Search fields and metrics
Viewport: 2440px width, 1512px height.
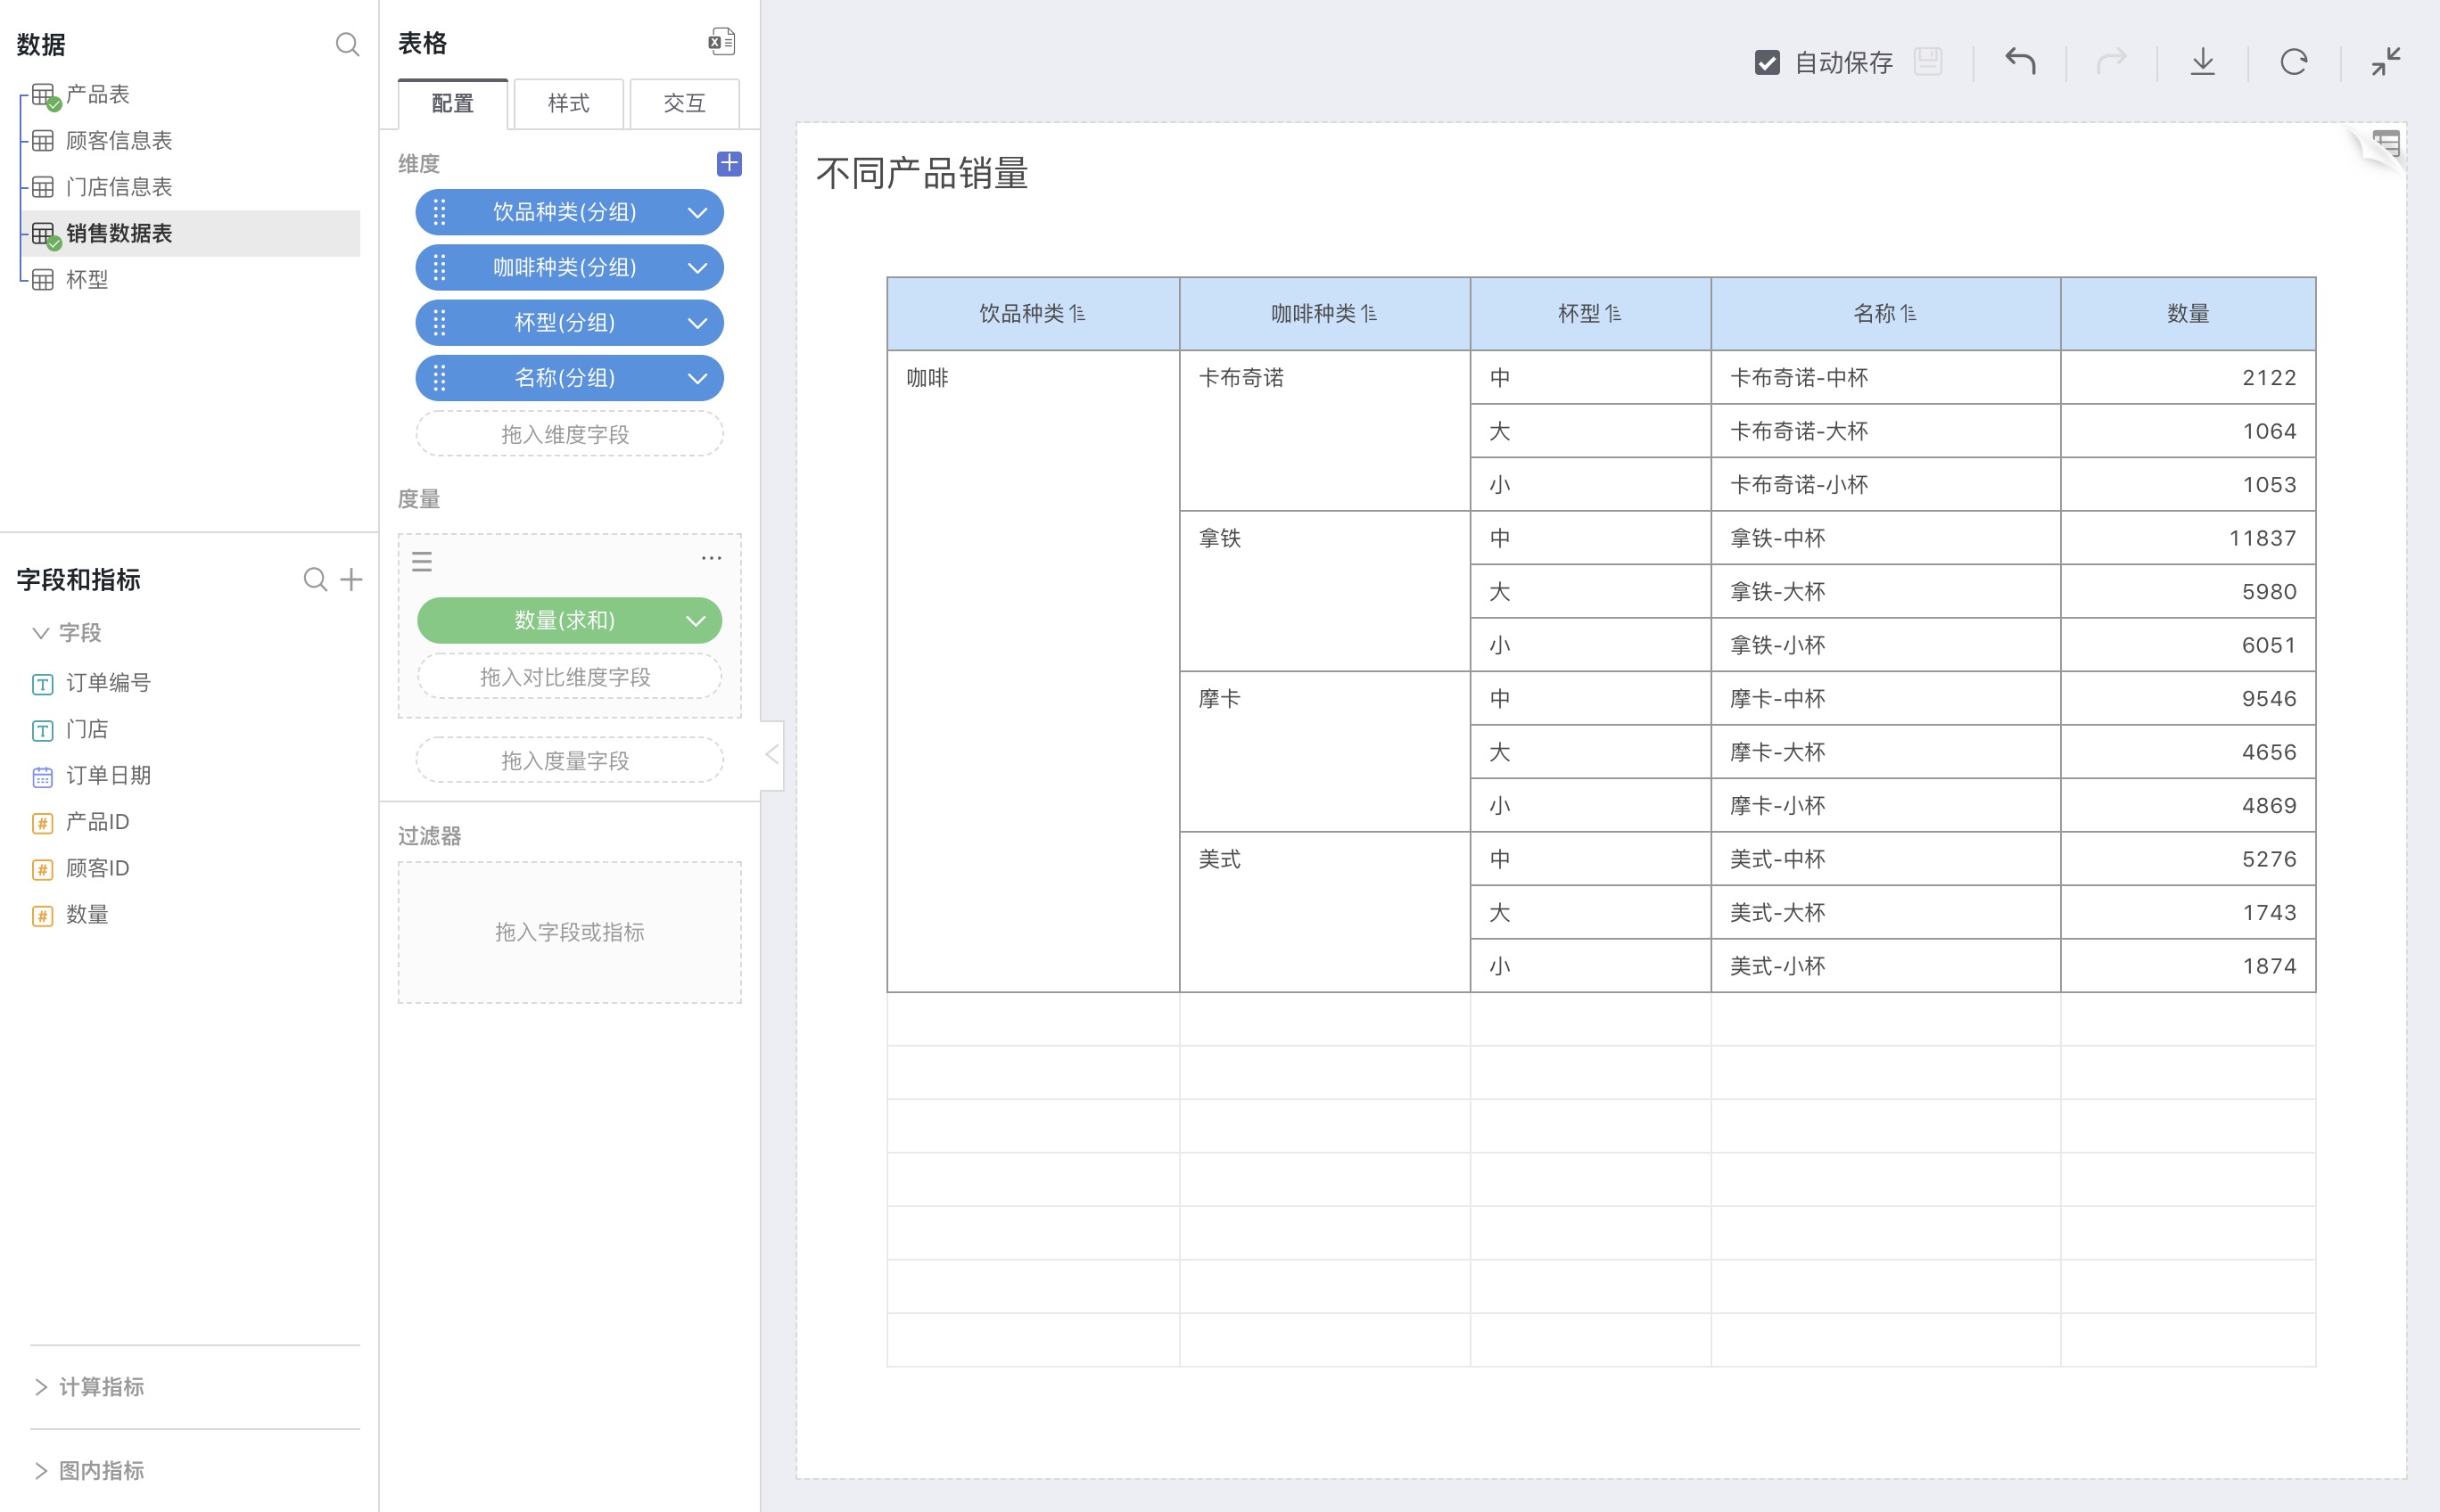pos(315,579)
